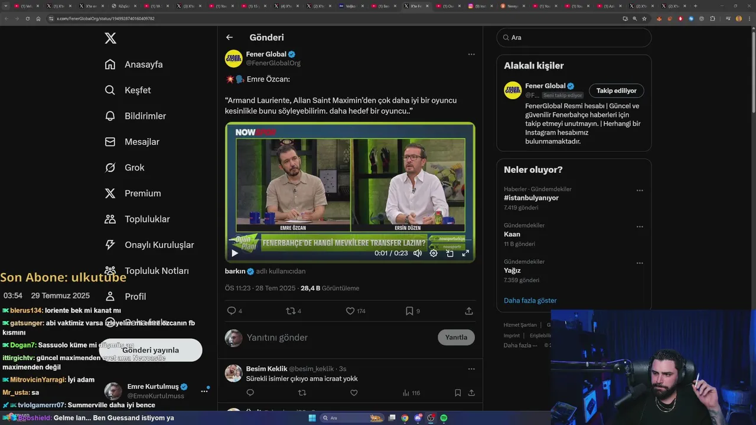Click Gönderi yayınla button
The width and height of the screenshot is (756, 425).
click(151, 350)
